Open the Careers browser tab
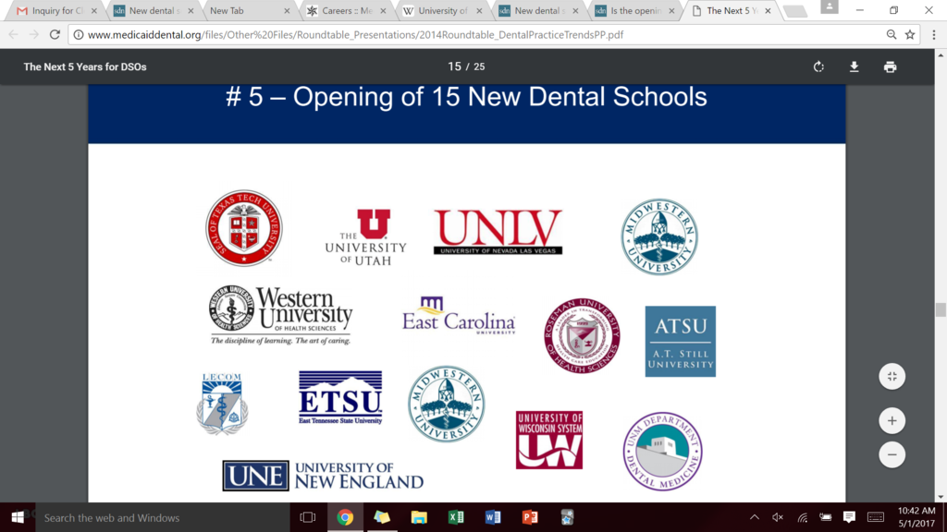947x532 pixels. point(346,11)
